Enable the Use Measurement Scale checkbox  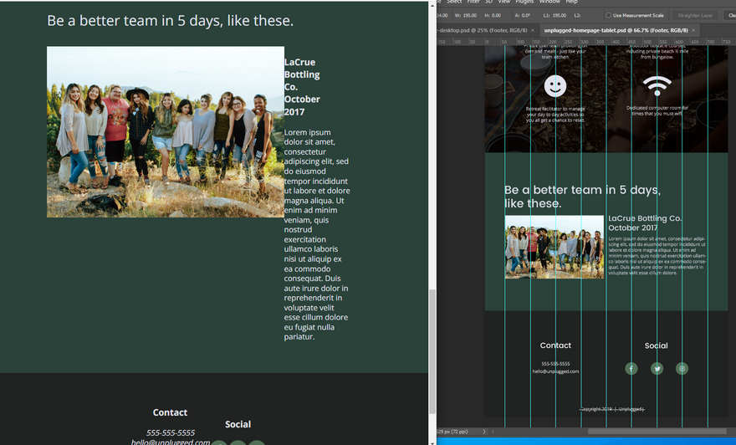[x=608, y=15]
